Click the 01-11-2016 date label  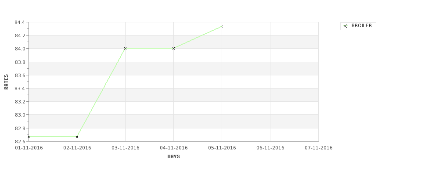[29, 148]
